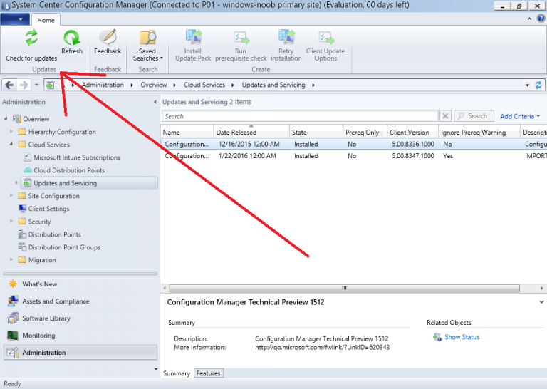Viewport: 547px width, 389px height.
Task: Click Retry installation icon
Action: click(286, 38)
